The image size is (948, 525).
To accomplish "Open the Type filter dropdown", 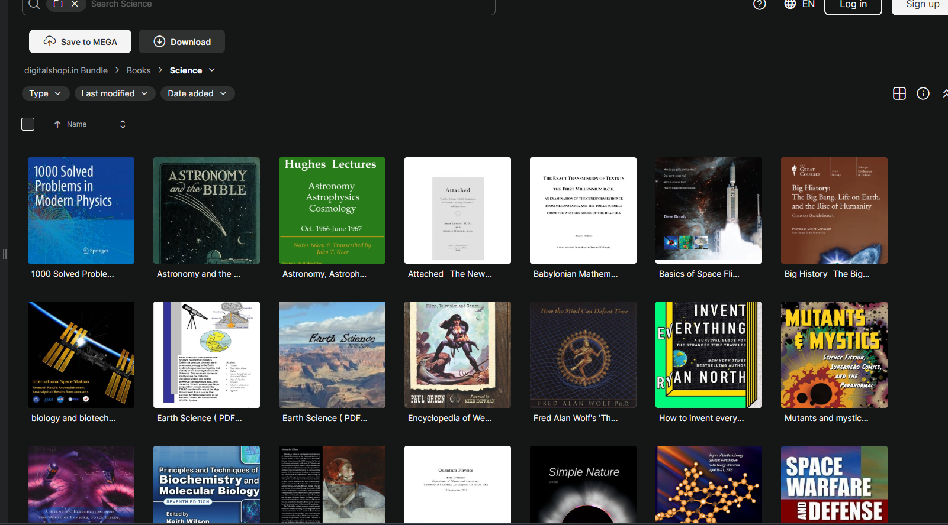I will point(46,93).
